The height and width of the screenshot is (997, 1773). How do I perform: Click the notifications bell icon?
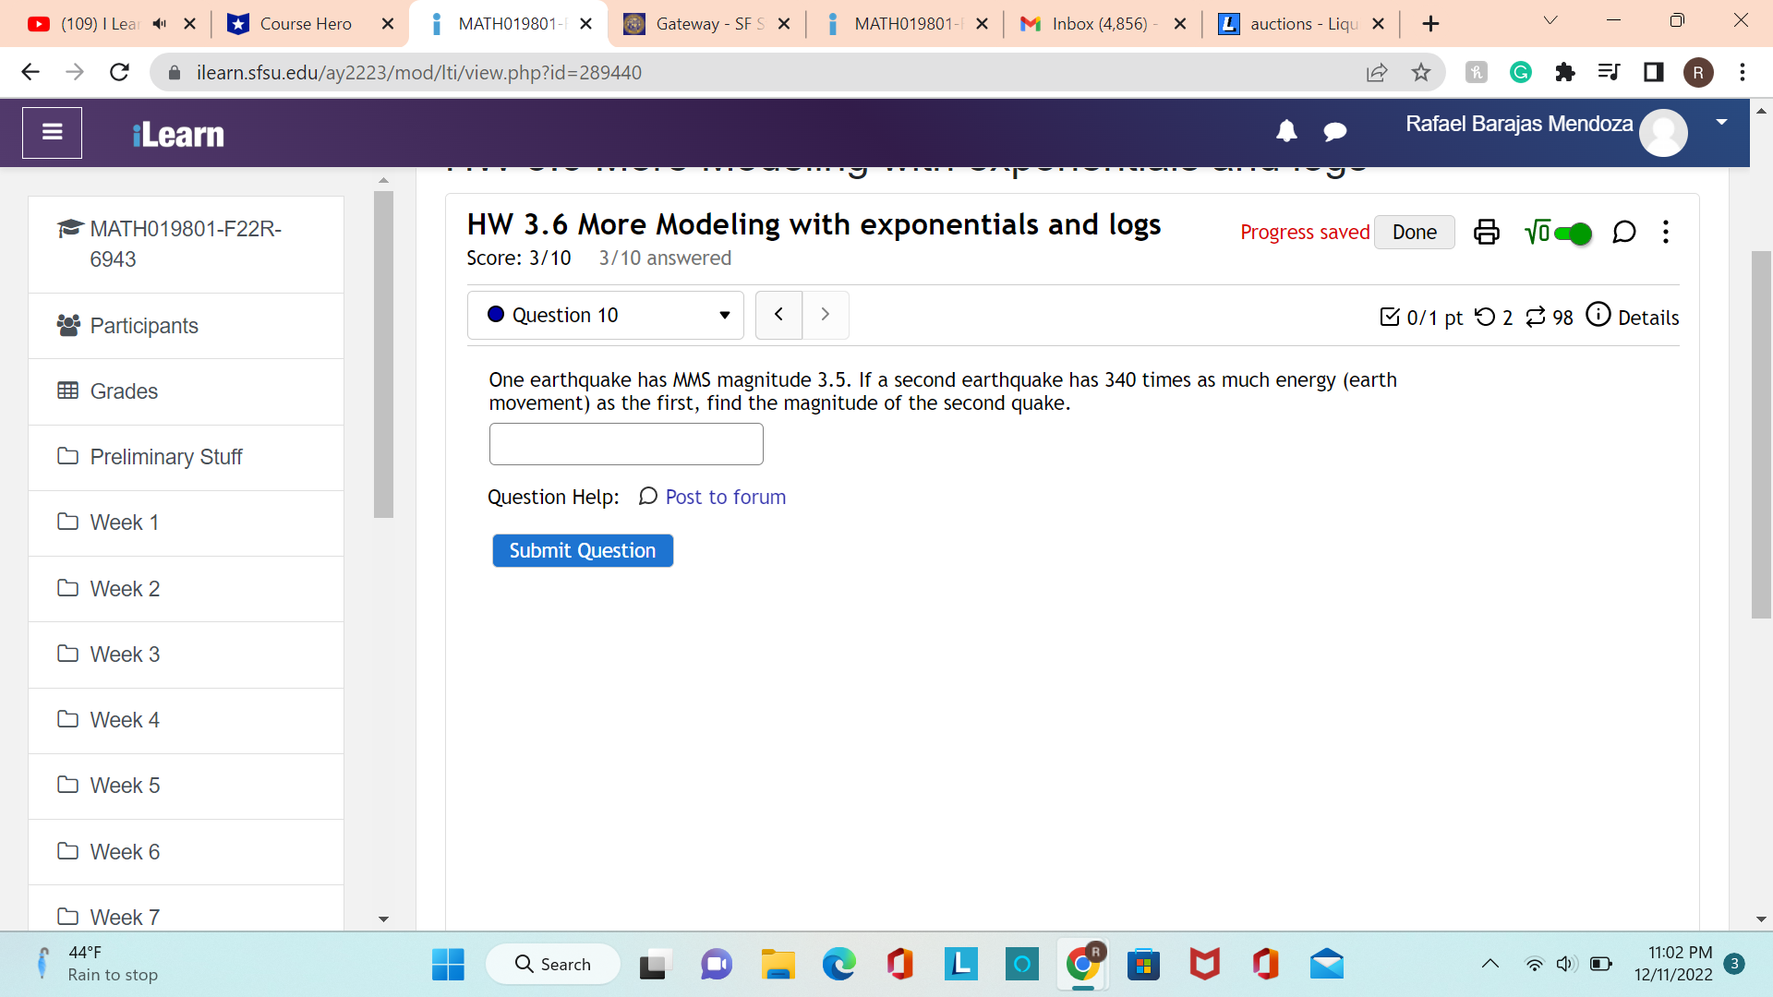click(x=1286, y=132)
